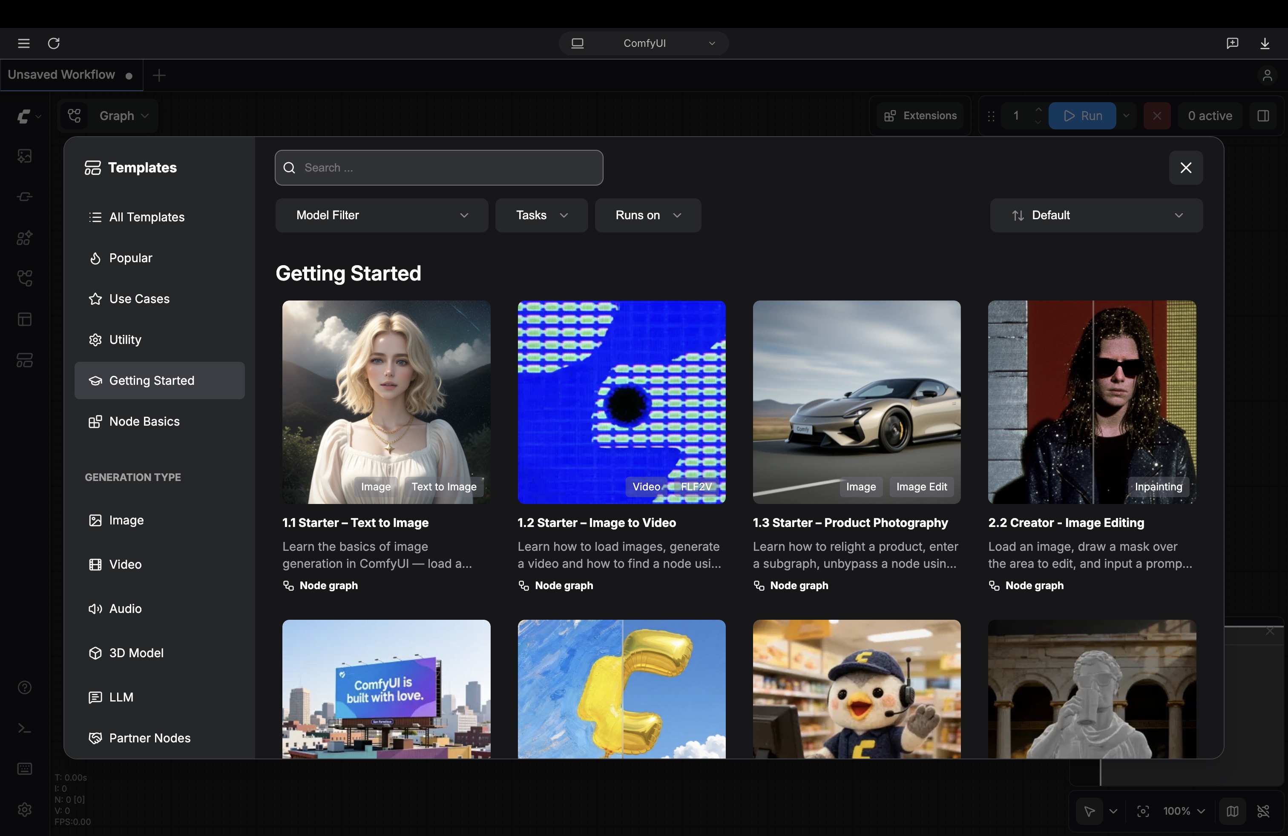Select Use Cases category

159,298
